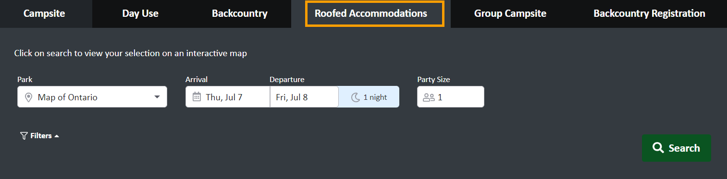
Task: Click the map pin icon in Park field
Action: click(28, 97)
